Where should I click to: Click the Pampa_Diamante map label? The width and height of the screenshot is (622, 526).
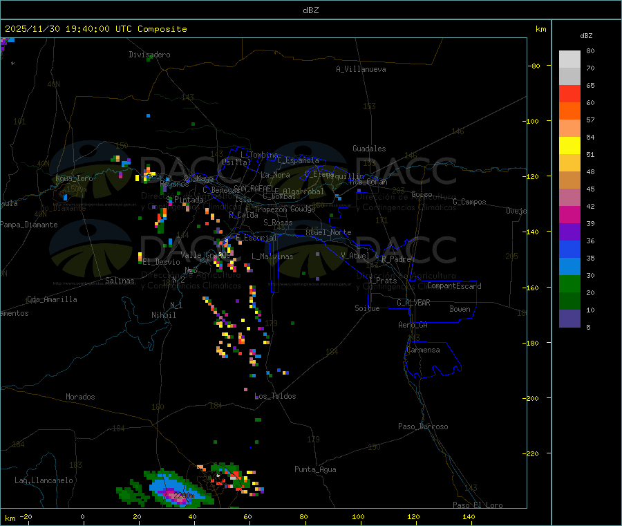click(x=29, y=225)
